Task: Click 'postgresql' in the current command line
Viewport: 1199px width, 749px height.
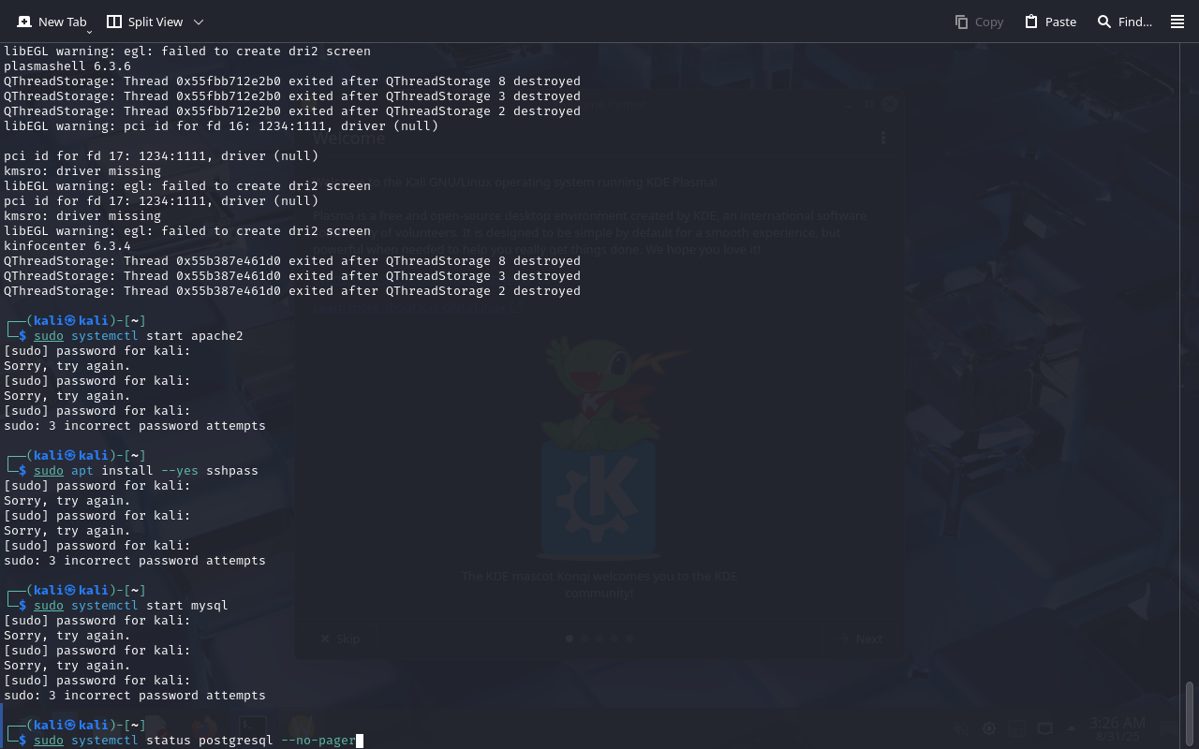Action: coord(236,741)
